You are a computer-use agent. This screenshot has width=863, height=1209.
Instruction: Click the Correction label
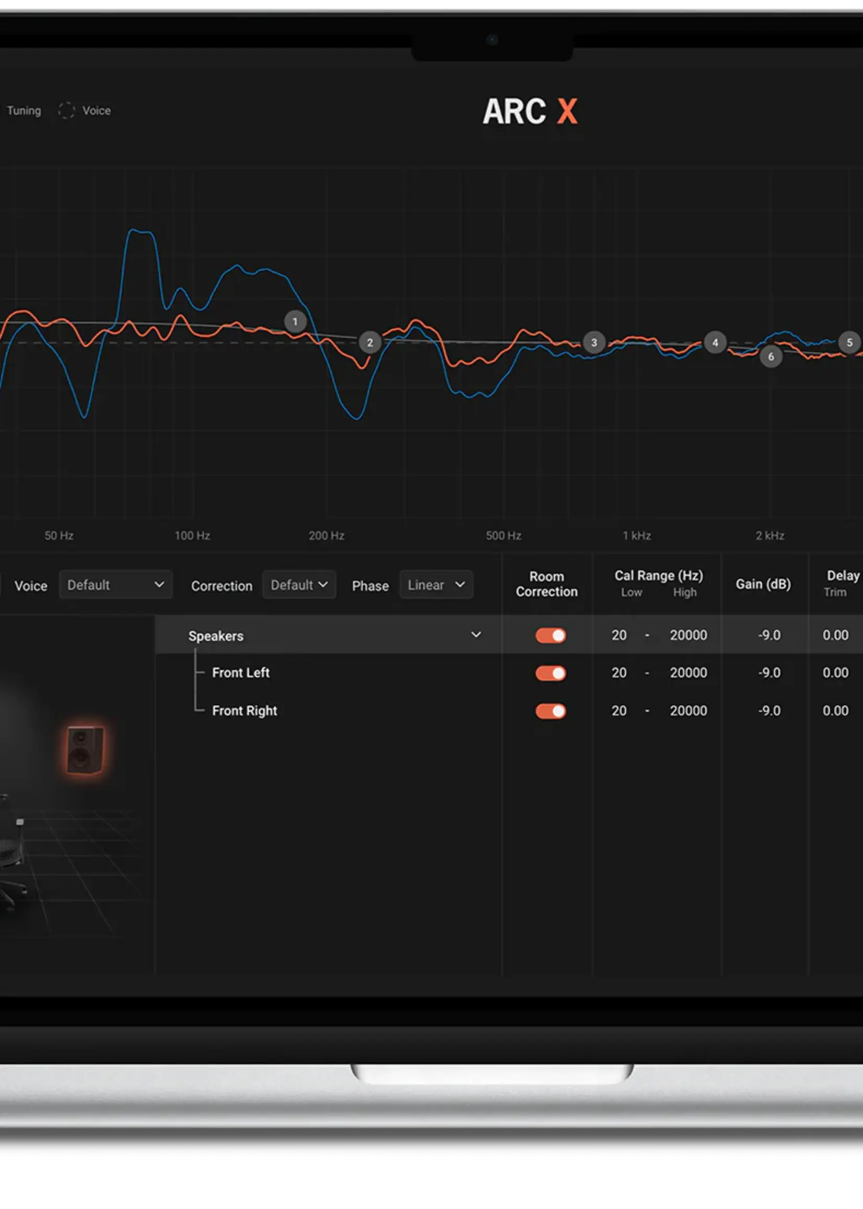tap(221, 586)
